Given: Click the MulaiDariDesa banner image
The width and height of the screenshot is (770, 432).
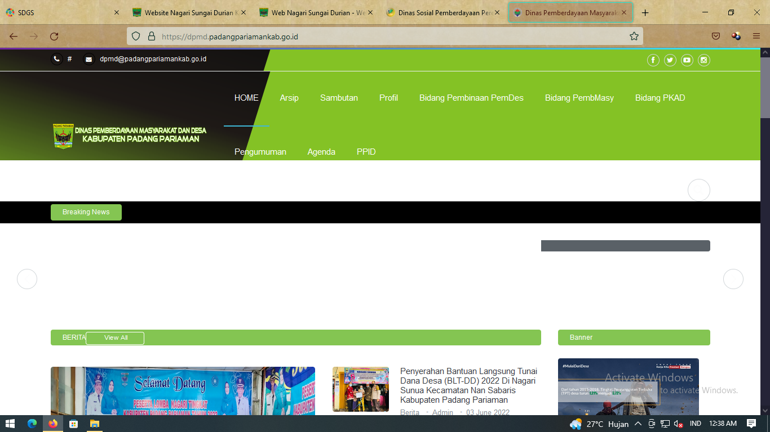Looking at the screenshot, I should (629, 387).
